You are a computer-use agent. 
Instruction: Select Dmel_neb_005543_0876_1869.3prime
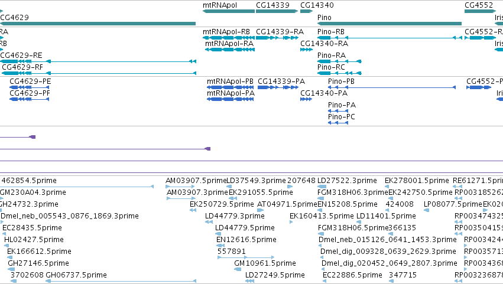tap(70, 216)
